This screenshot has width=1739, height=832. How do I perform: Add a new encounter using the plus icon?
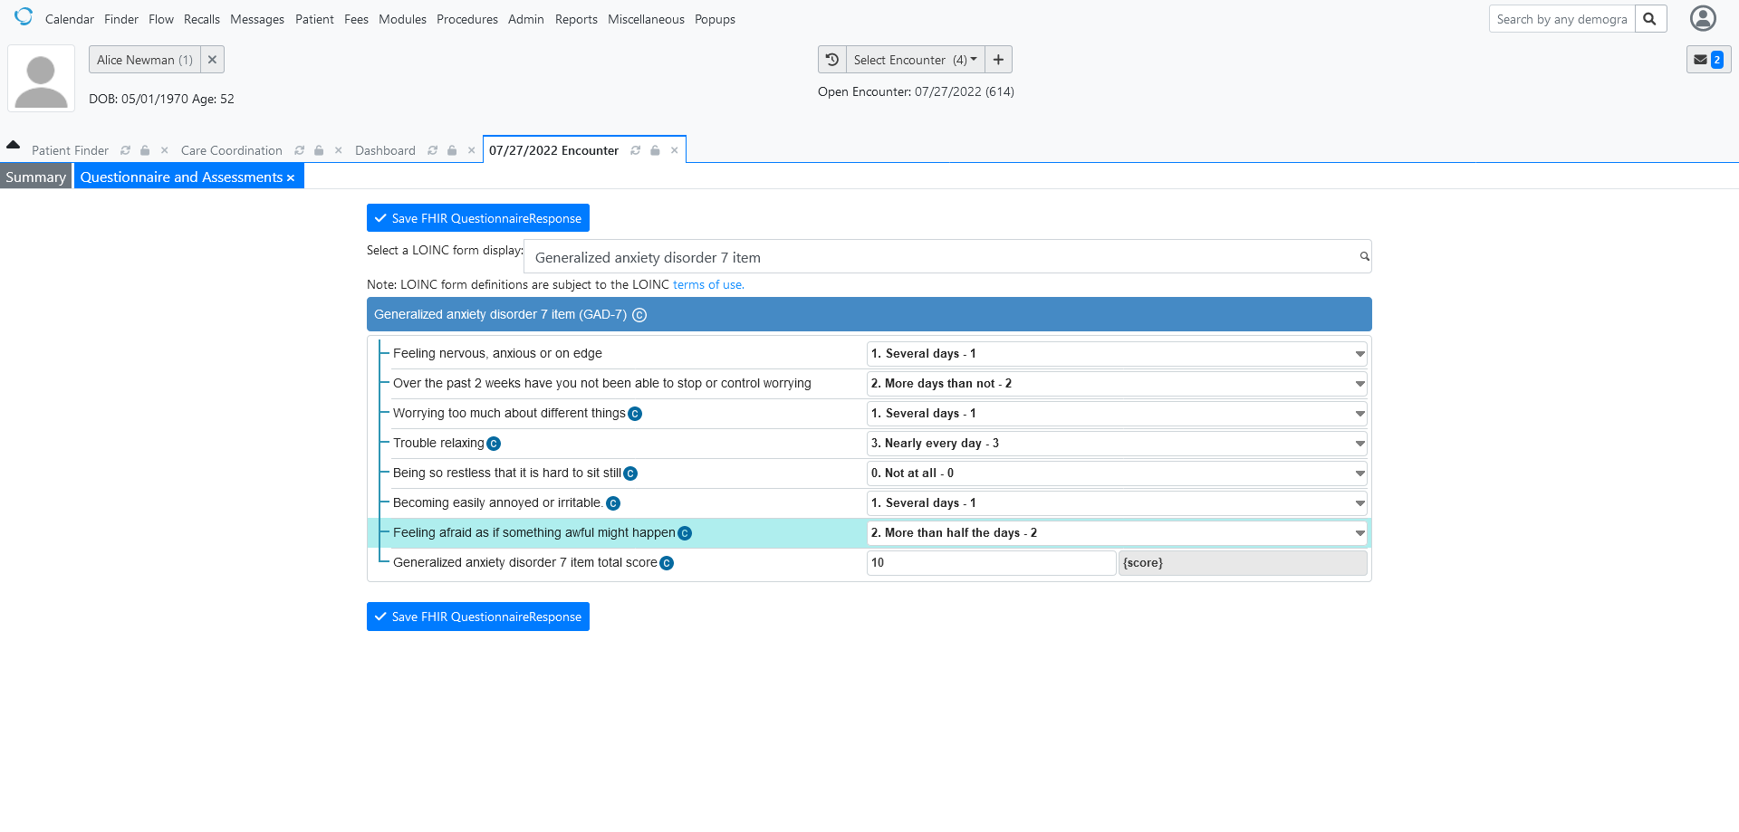(997, 59)
